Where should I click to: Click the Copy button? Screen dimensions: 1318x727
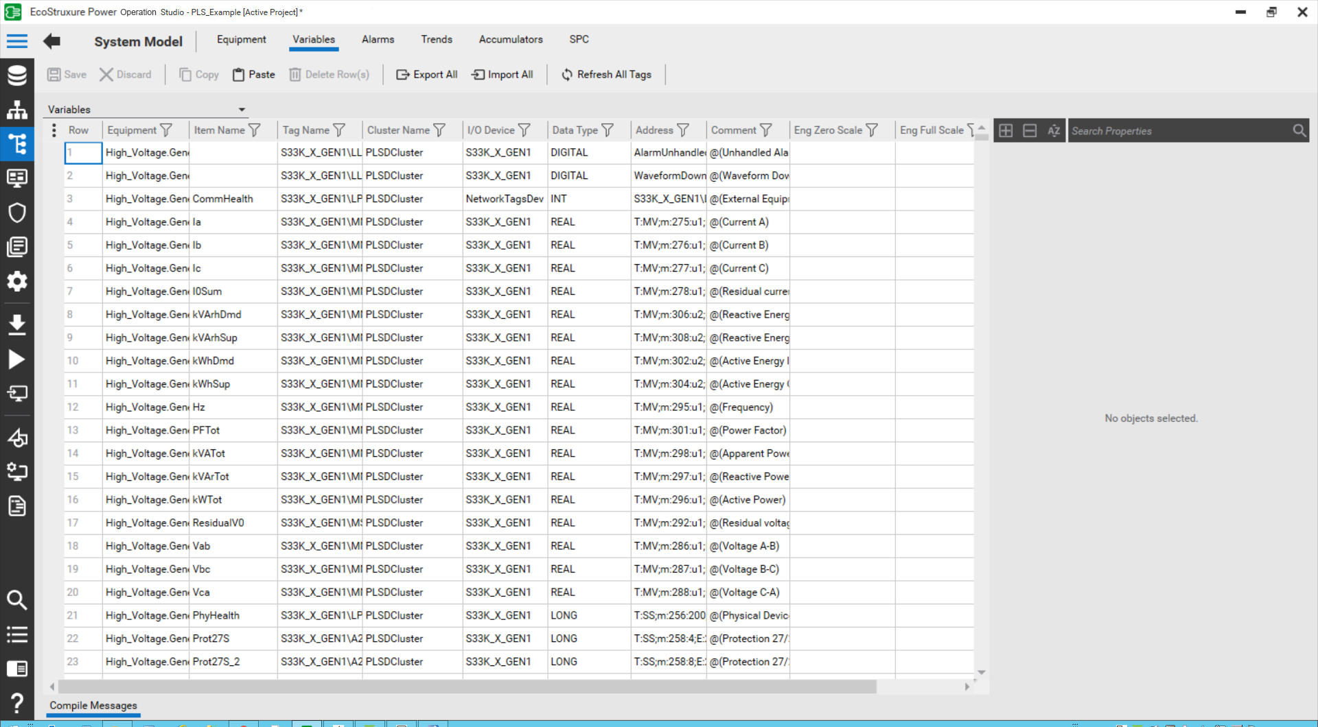tap(199, 75)
